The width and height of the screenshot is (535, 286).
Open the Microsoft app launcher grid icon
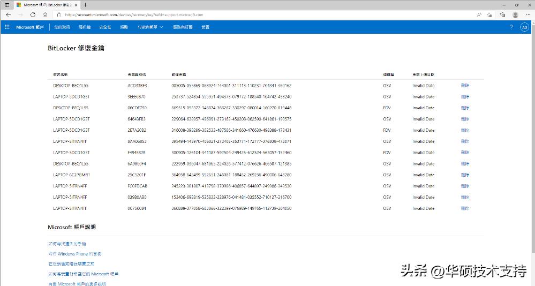7,27
